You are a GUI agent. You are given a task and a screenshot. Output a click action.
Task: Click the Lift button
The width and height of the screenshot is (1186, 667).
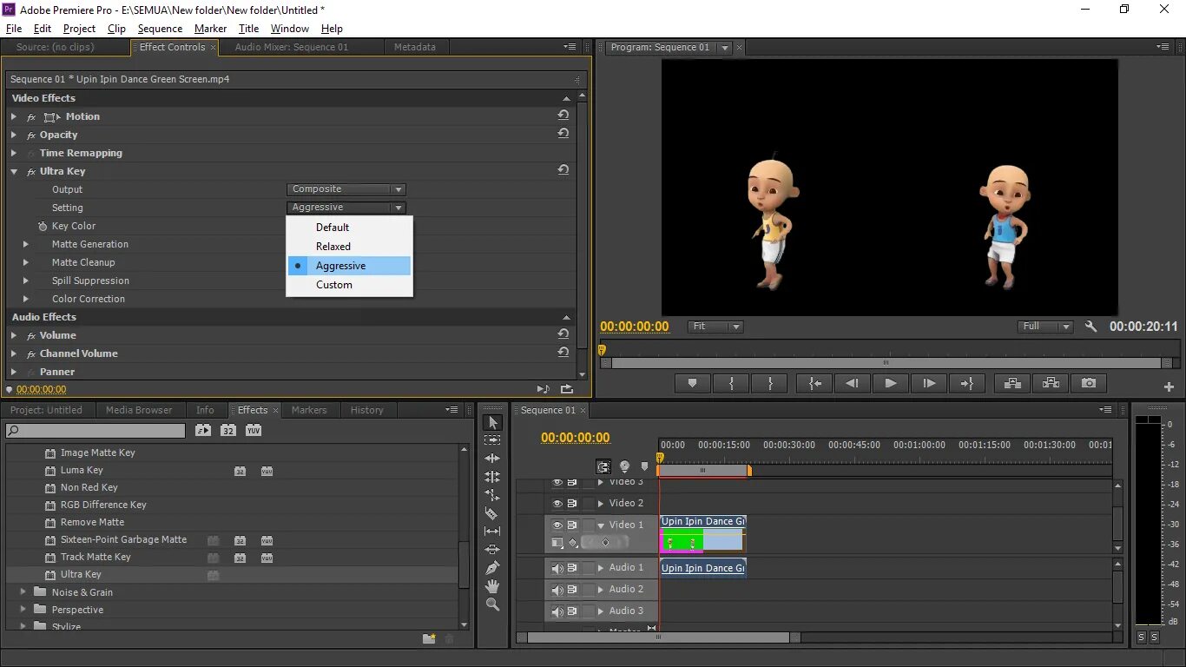1011,383
